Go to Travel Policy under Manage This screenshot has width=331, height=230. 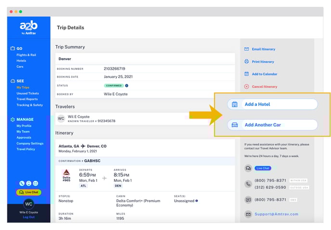coord(25,149)
